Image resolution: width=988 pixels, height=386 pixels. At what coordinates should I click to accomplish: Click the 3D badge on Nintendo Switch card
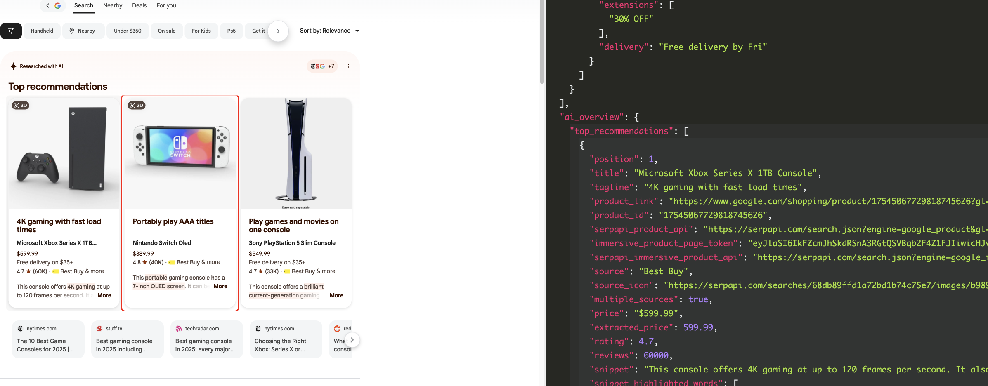(137, 106)
